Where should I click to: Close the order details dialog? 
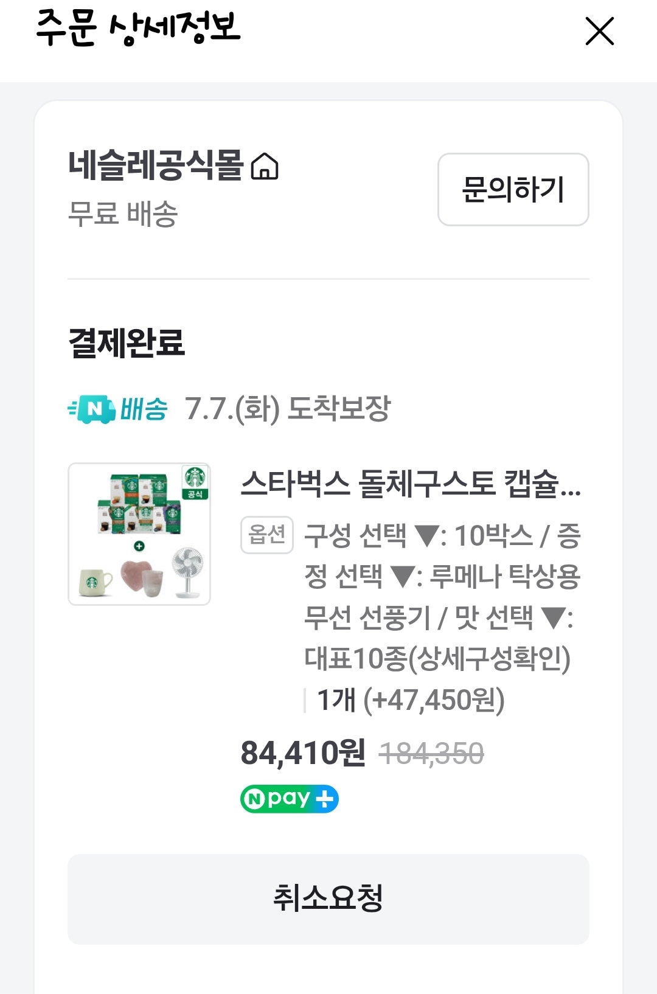pyautogui.click(x=599, y=31)
